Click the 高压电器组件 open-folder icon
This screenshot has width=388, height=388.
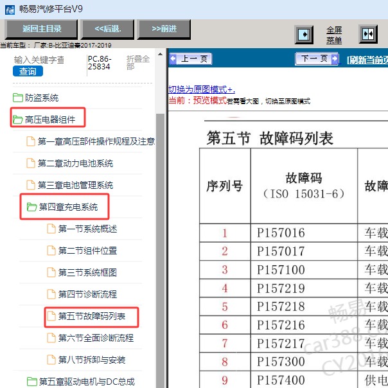[x=18, y=119]
